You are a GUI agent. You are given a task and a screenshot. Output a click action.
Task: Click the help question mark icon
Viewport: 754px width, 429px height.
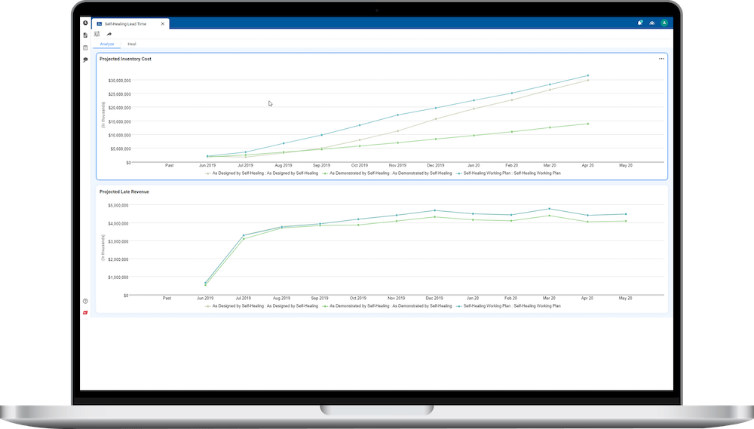pos(86,301)
